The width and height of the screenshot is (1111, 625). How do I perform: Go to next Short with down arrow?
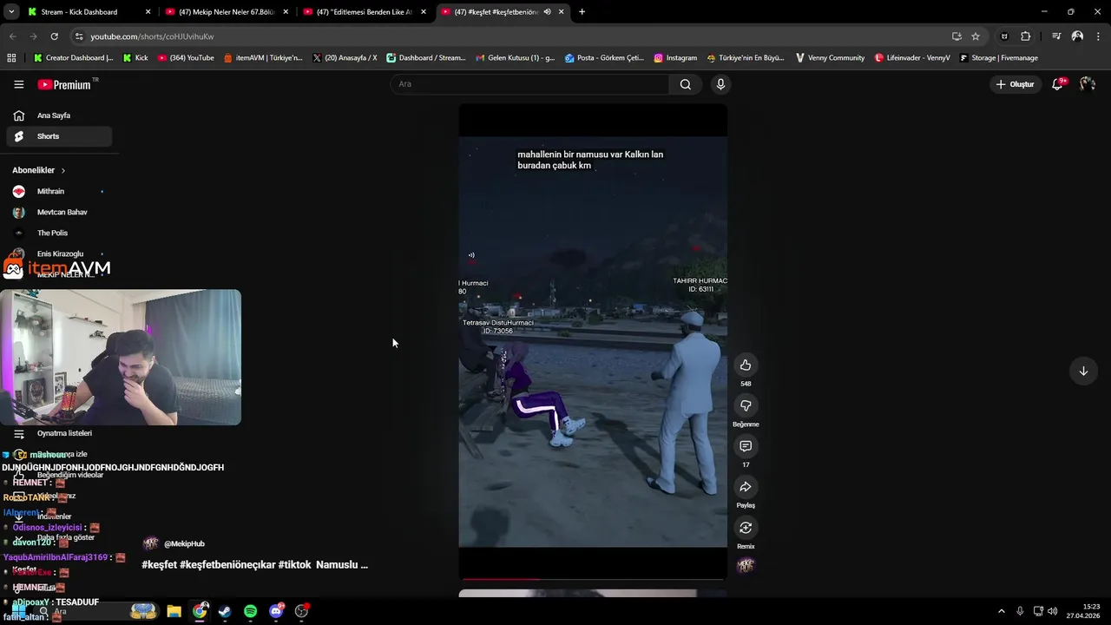pos(1083,371)
